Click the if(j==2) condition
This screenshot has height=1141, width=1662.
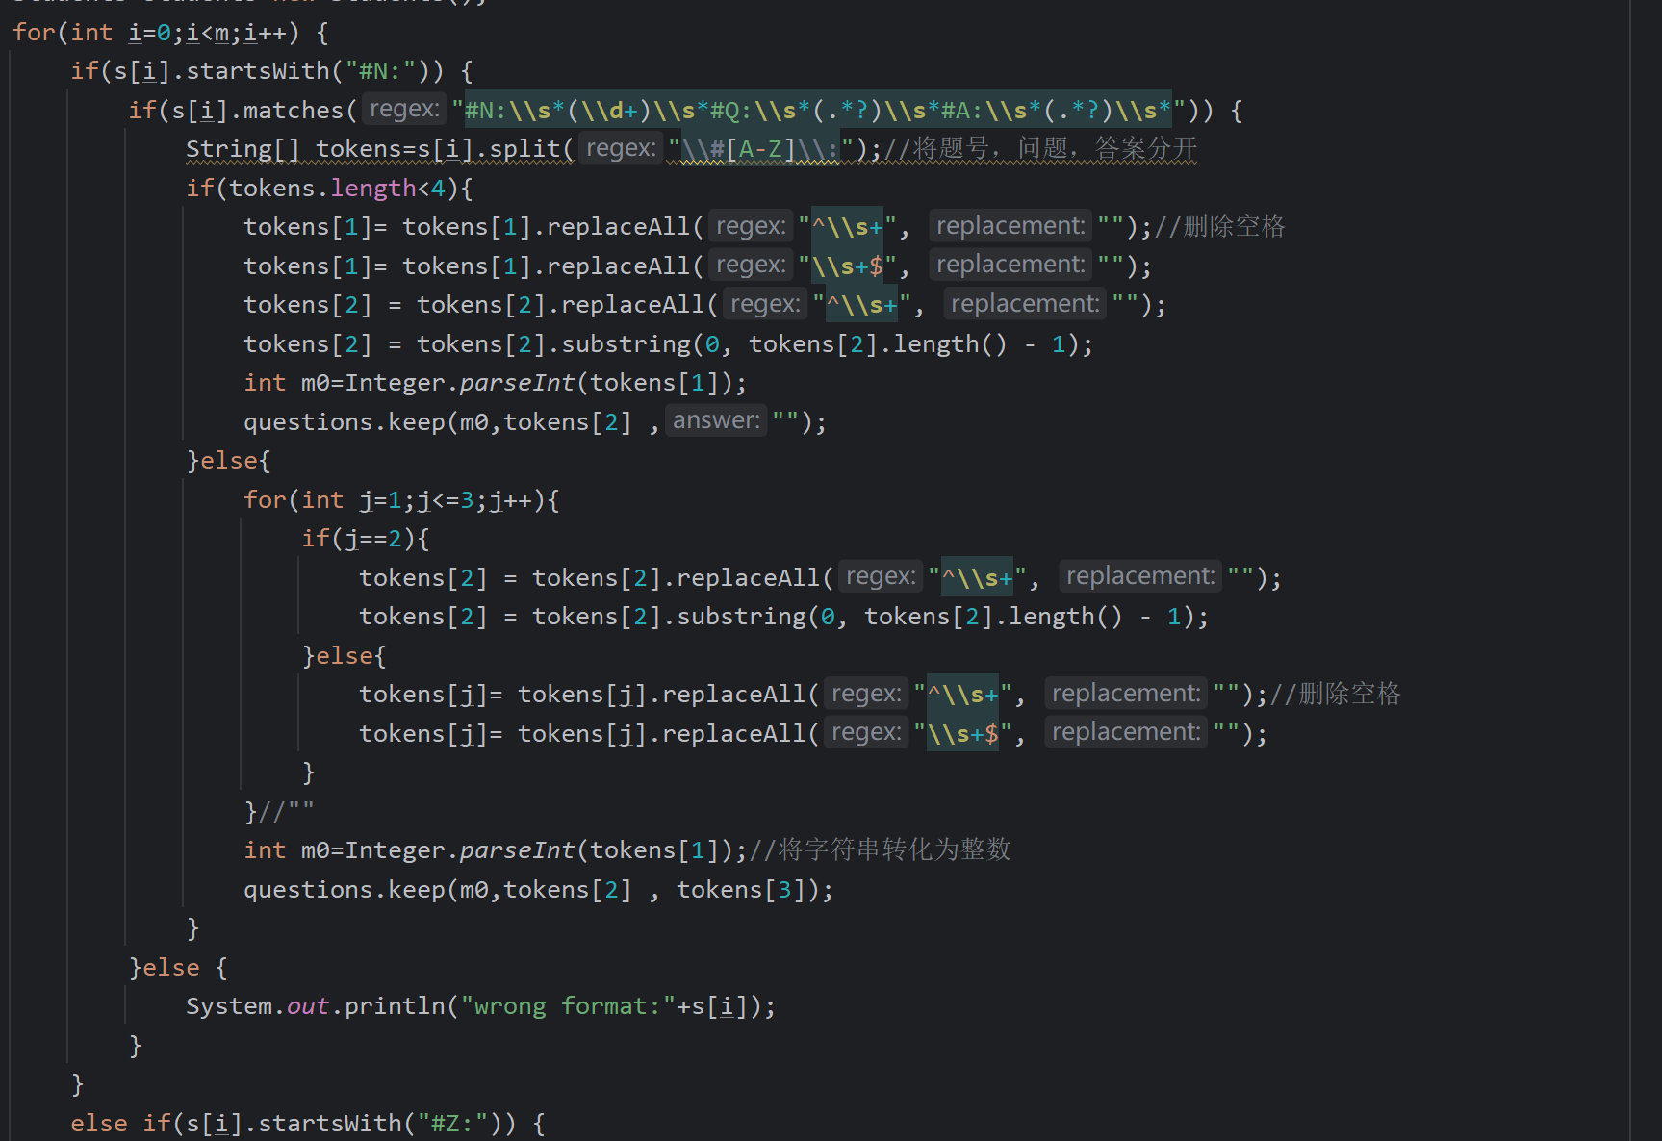366,539
